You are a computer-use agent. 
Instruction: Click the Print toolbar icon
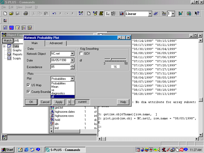tap(26, 14)
